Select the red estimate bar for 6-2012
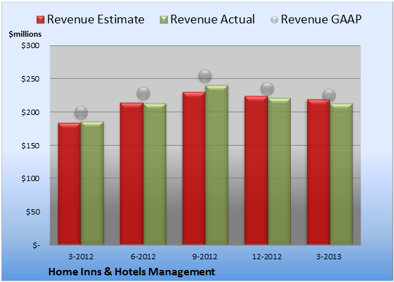 (x=131, y=174)
